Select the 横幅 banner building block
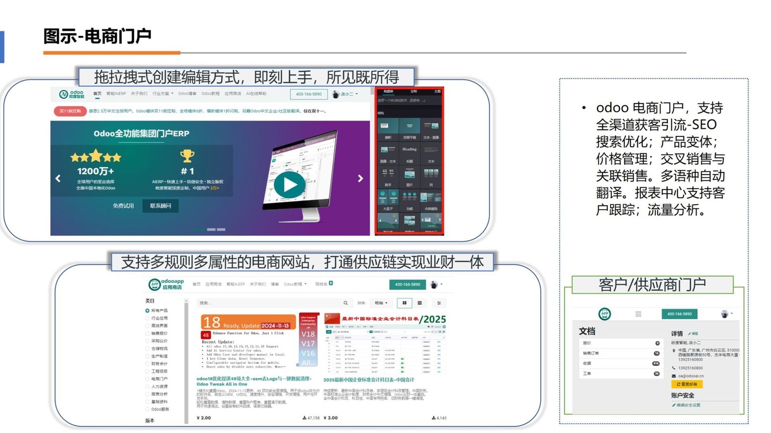The height and width of the screenshot is (433, 771). tap(388, 129)
